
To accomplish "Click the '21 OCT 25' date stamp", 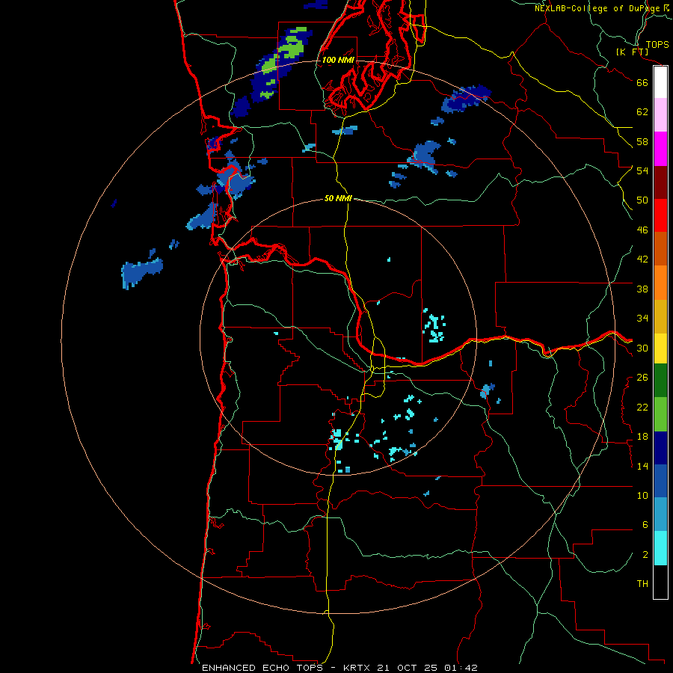I will 407,668.
